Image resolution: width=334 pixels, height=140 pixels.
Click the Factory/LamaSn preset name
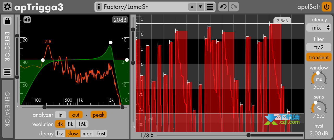pos(126,7)
